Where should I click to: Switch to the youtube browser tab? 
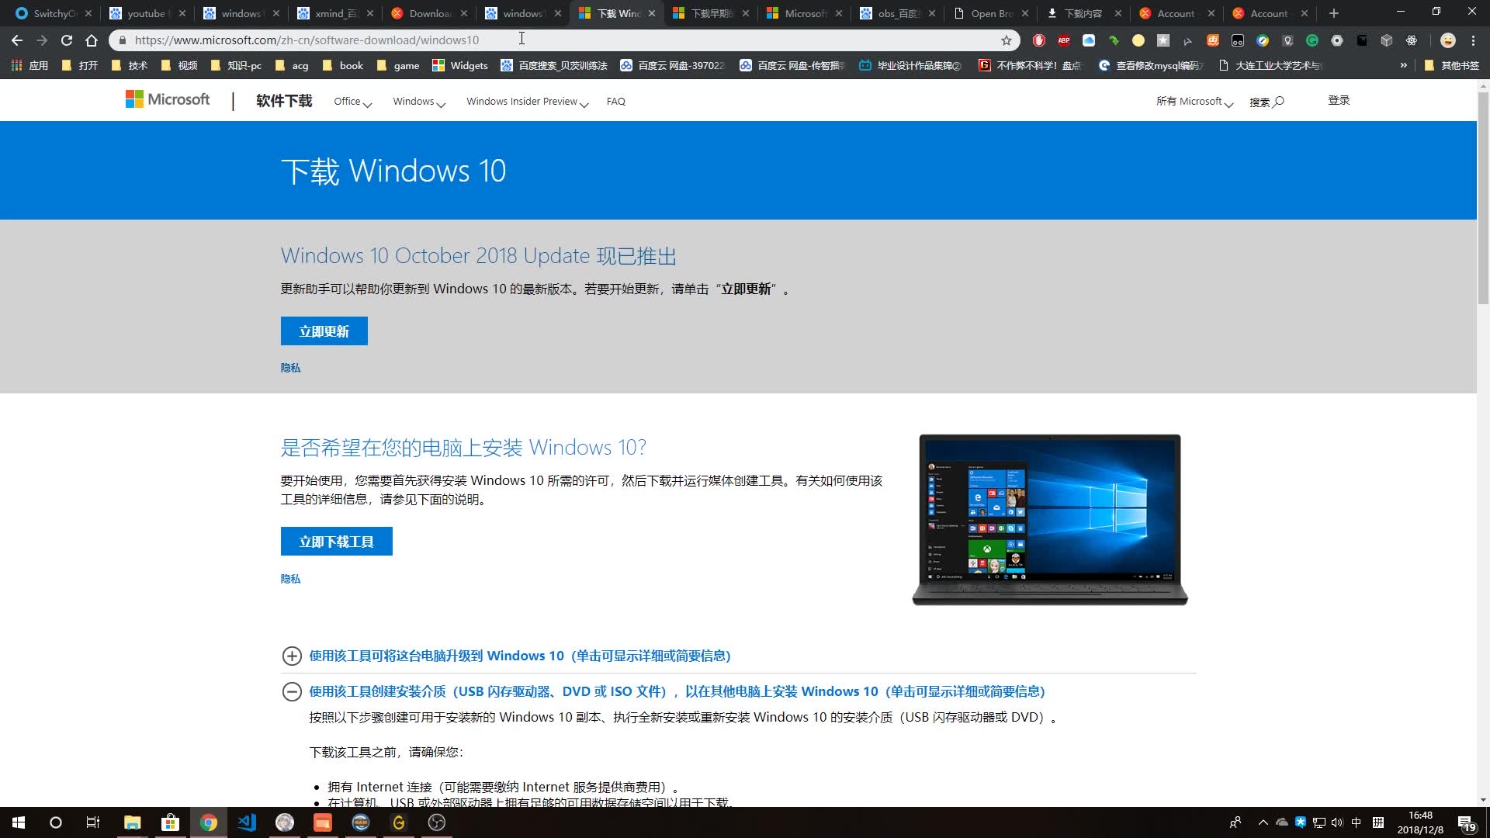(147, 13)
